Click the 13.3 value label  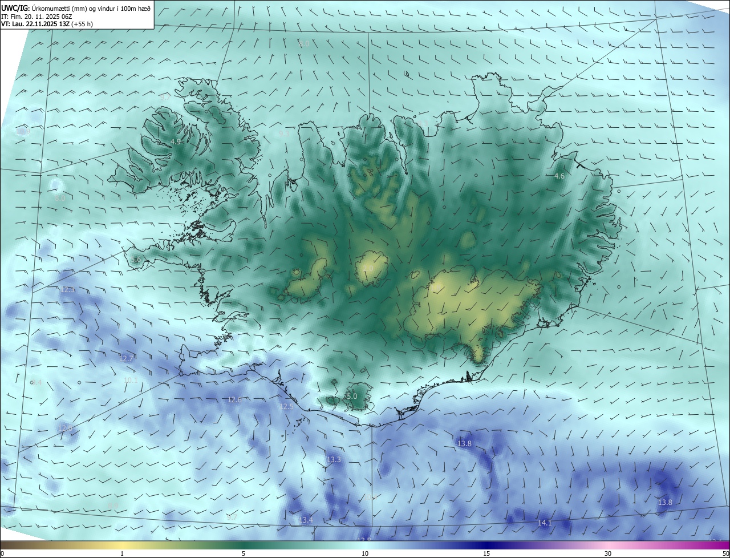pos(334,459)
